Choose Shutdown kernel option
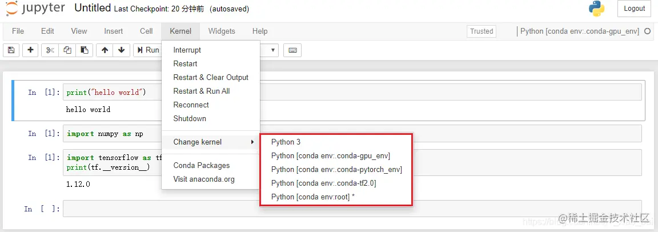Image resolution: width=658 pixels, height=232 pixels. click(211, 118)
